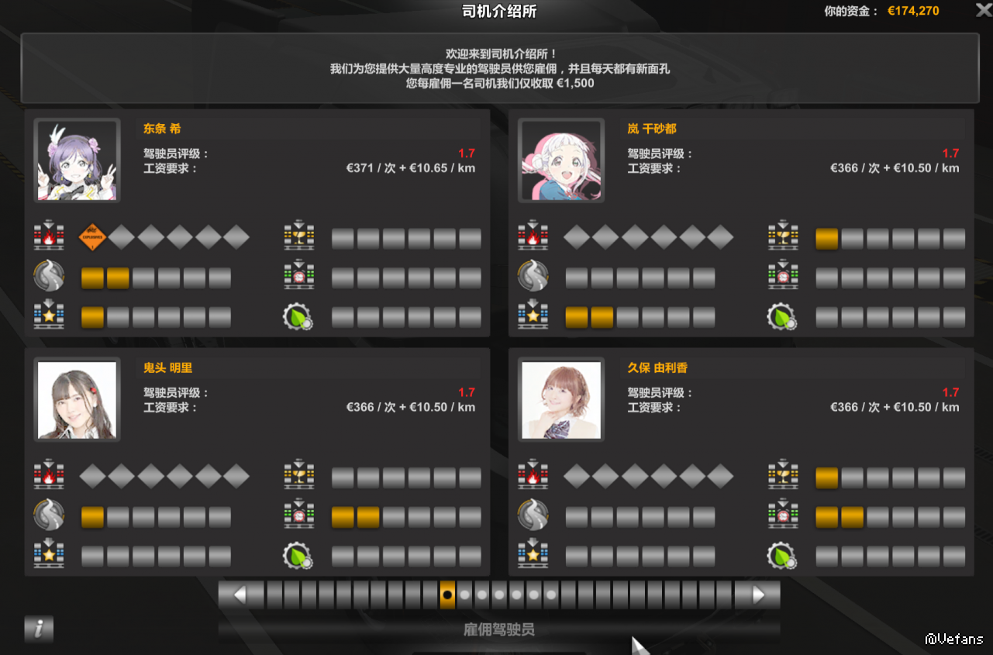The height and width of the screenshot is (655, 993).
Task: Select the currently active page marker
Action: pyautogui.click(x=447, y=595)
